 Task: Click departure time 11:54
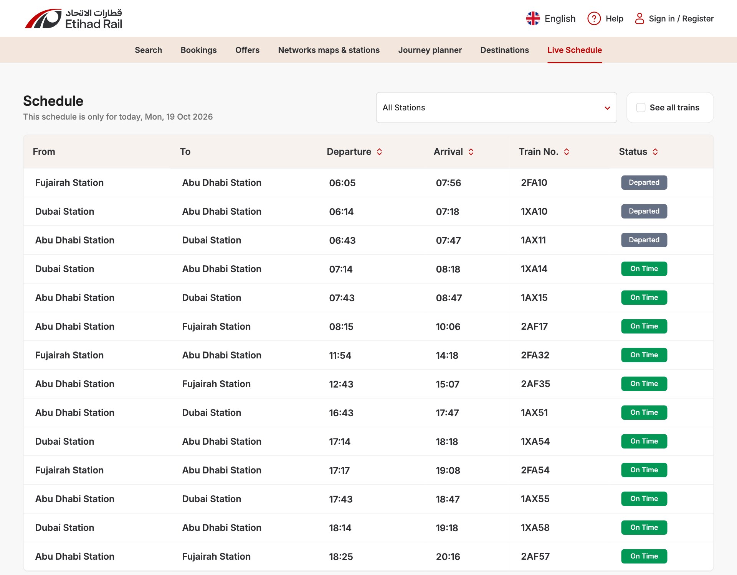pyautogui.click(x=340, y=355)
